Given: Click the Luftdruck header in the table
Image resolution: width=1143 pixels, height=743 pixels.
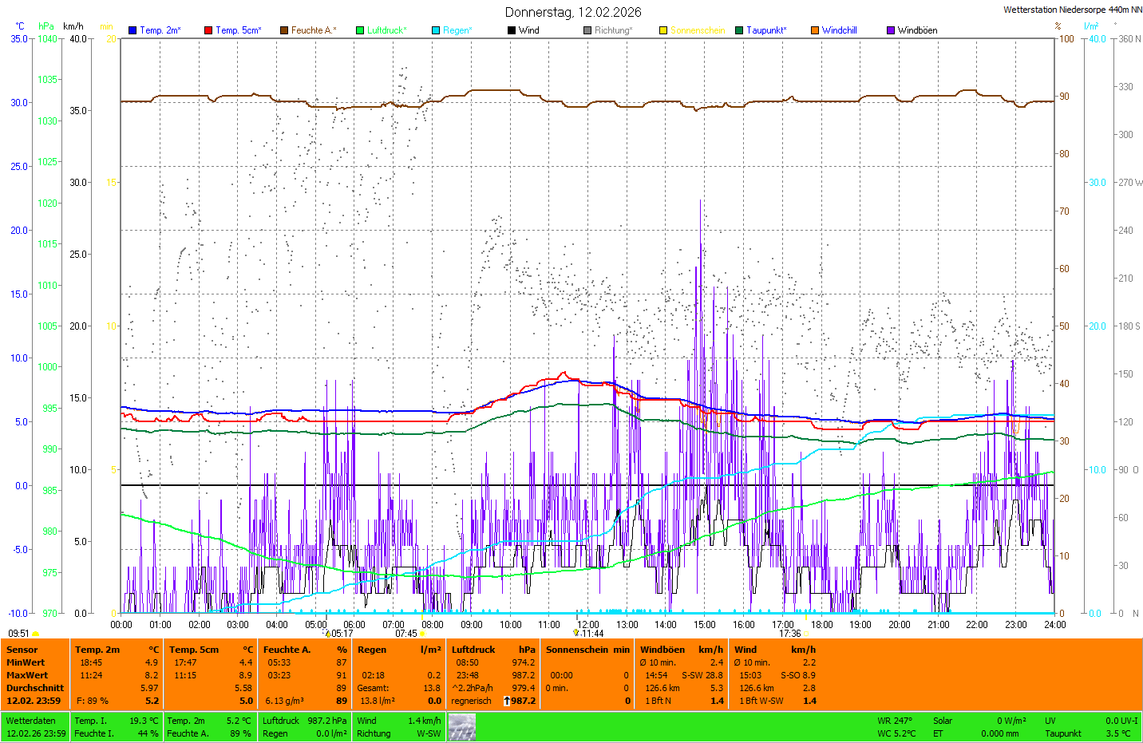Looking at the screenshot, I should coord(473,650).
